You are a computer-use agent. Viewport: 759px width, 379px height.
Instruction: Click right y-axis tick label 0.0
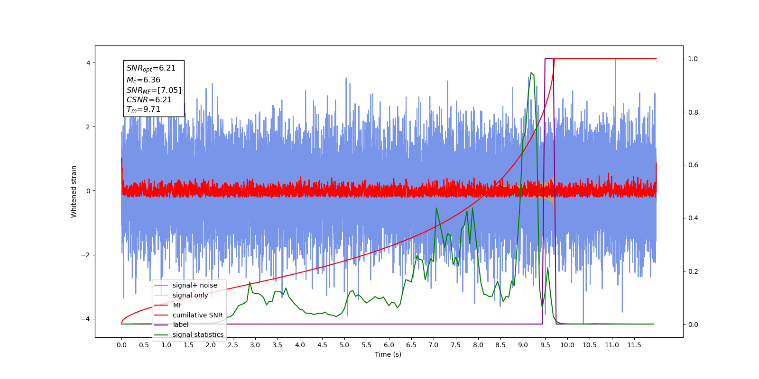tap(693, 325)
